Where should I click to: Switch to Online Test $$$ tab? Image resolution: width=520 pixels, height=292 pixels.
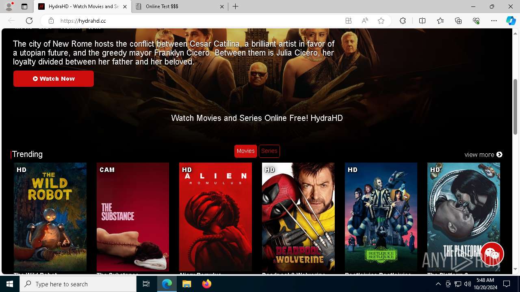(x=180, y=6)
